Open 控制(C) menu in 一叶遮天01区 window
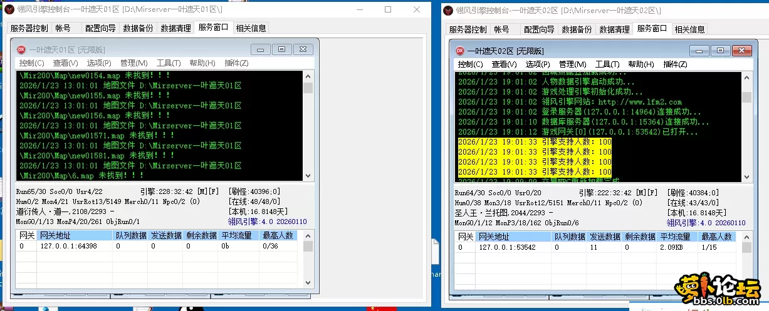The image size is (769, 311). (x=31, y=63)
